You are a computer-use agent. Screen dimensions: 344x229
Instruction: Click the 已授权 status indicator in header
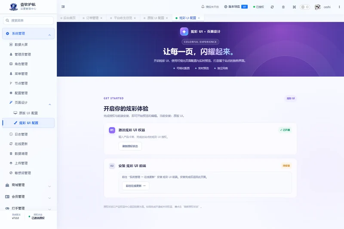click(259, 7)
